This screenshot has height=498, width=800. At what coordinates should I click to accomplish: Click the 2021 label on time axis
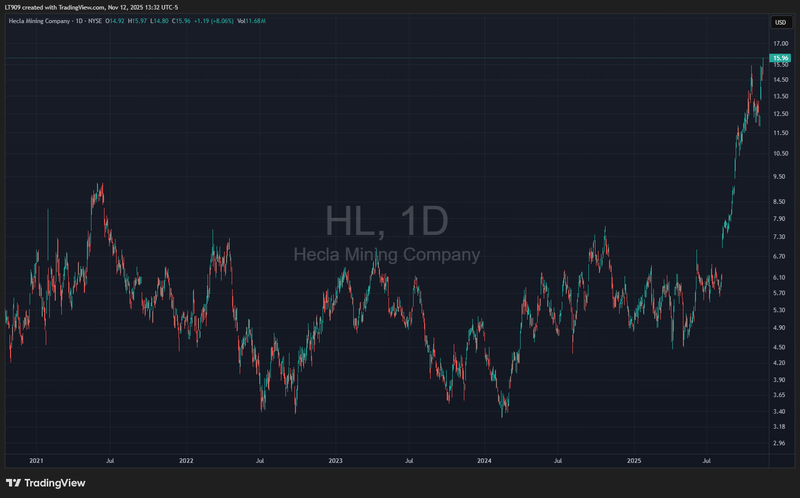click(36, 461)
